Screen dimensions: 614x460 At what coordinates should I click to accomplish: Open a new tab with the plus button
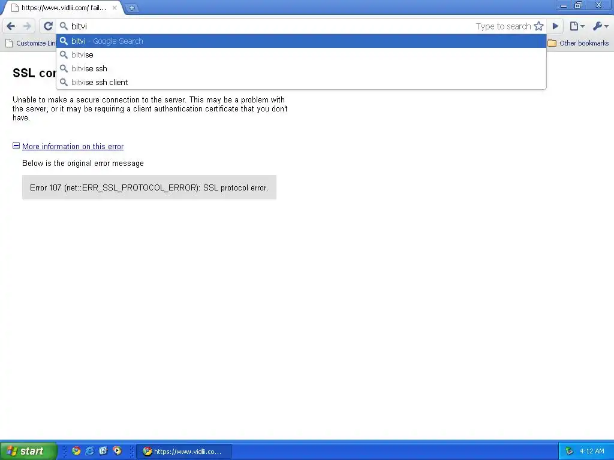(132, 7)
